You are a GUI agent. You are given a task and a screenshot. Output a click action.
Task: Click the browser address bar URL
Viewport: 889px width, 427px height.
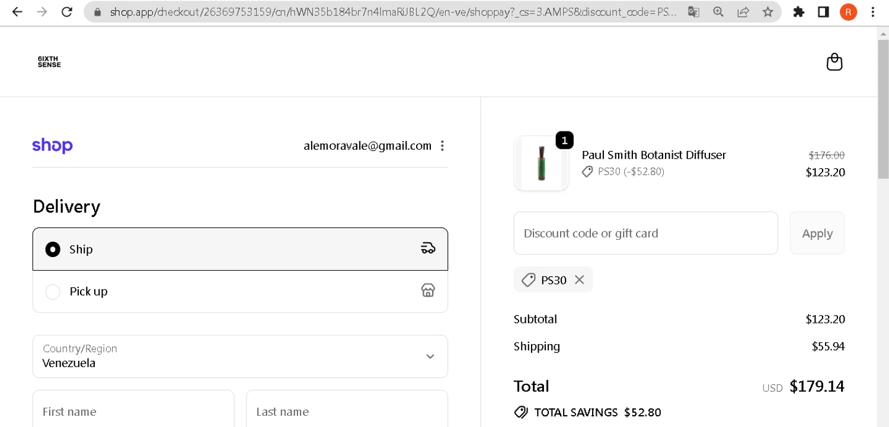[x=392, y=12]
